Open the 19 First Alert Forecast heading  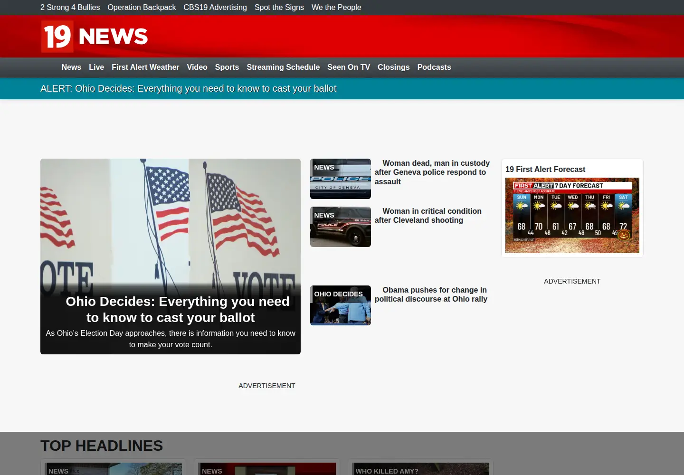(545, 170)
